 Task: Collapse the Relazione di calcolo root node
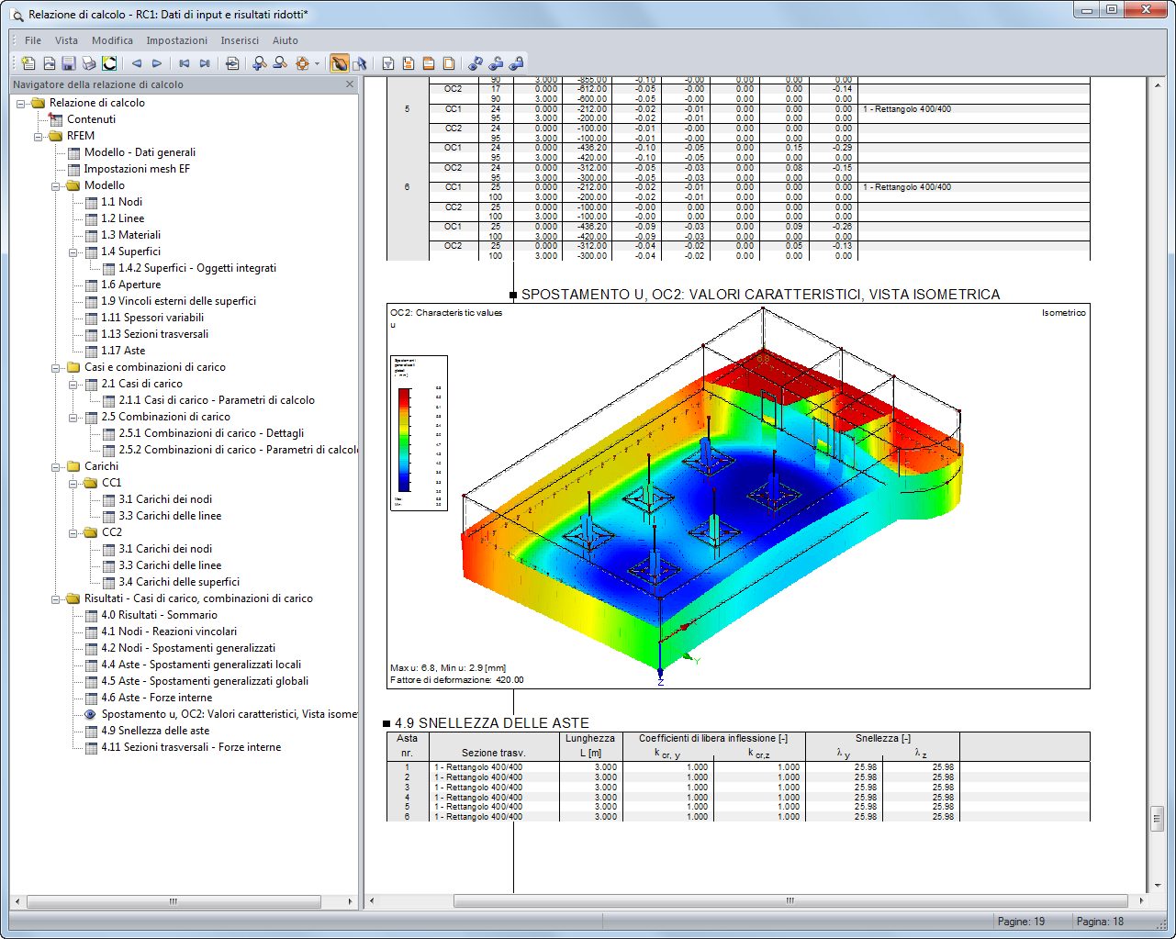tap(21, 103)
